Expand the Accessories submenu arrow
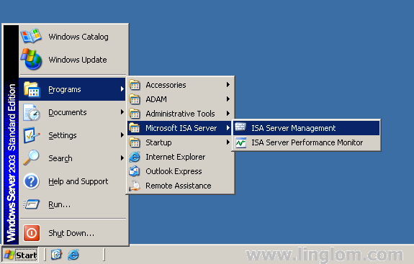 point(228,85)
